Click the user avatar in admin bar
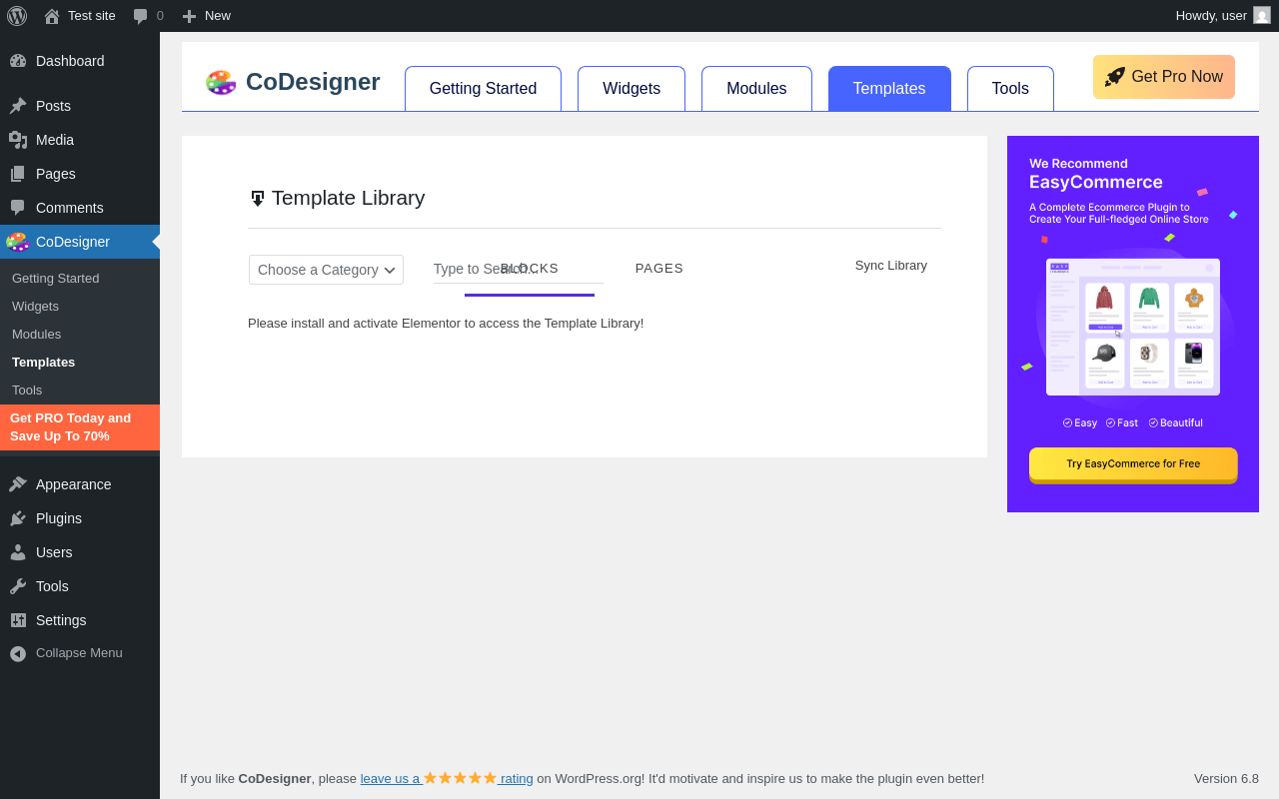Screen dimensions: 1279x799 pos(1262,15)
